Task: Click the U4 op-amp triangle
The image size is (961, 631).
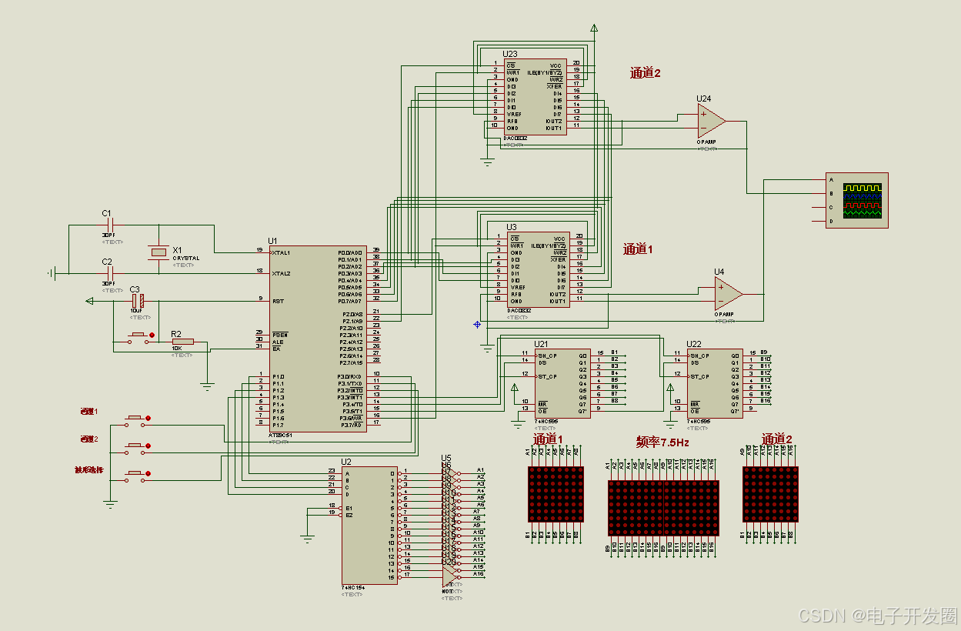Action: tap(729, 294)
